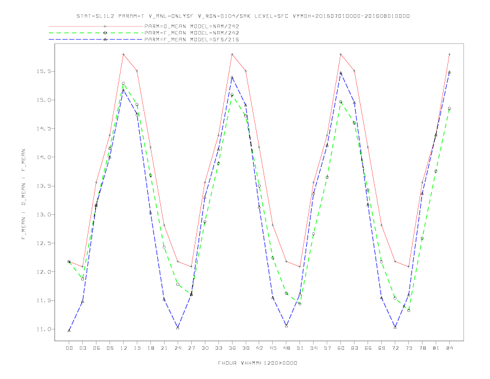Click x-axis tick label 30

pyautogui.click(x=205, y=348)
